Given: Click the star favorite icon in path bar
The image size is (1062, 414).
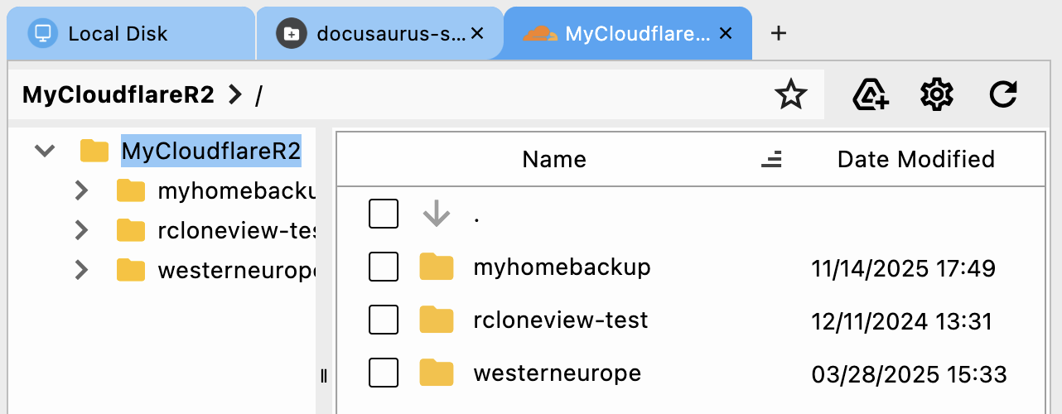Looking at the screenshot, I should point(790,95).
